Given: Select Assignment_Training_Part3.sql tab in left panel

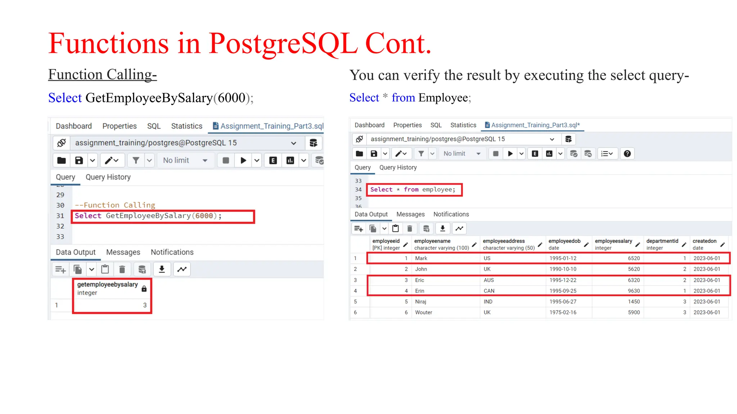Looking at the screenshot, I should click(268, 126).
